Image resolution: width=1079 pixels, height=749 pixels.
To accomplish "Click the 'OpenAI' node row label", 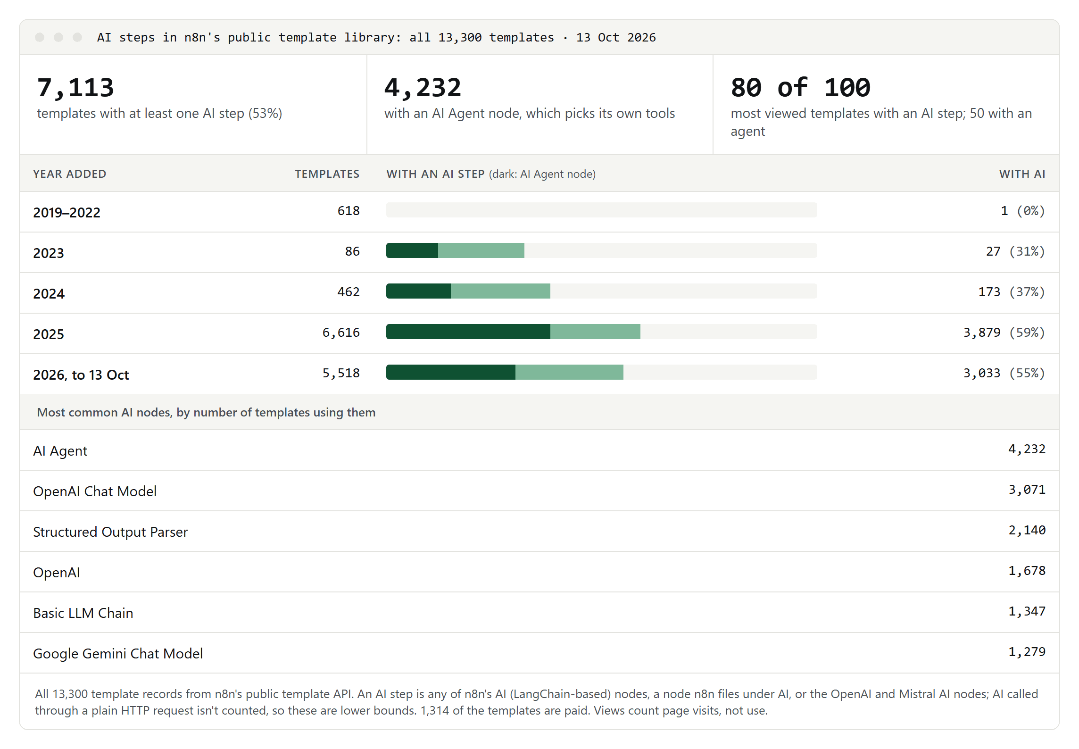I will pyautogui.click(x=57, y=573).
